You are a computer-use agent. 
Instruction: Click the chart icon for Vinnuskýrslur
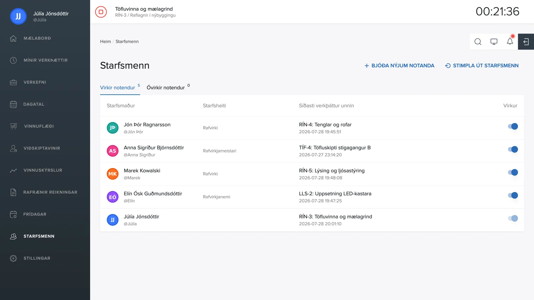(13, 170)
